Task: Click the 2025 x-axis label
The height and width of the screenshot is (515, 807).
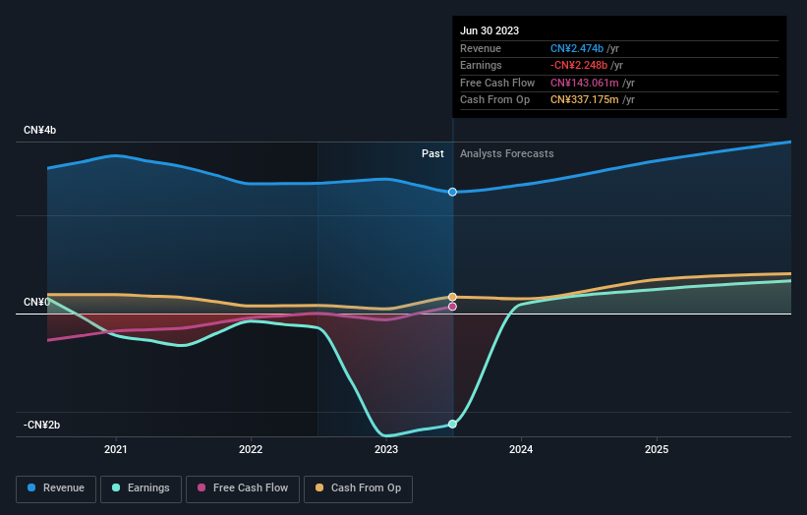Action: 657,449
